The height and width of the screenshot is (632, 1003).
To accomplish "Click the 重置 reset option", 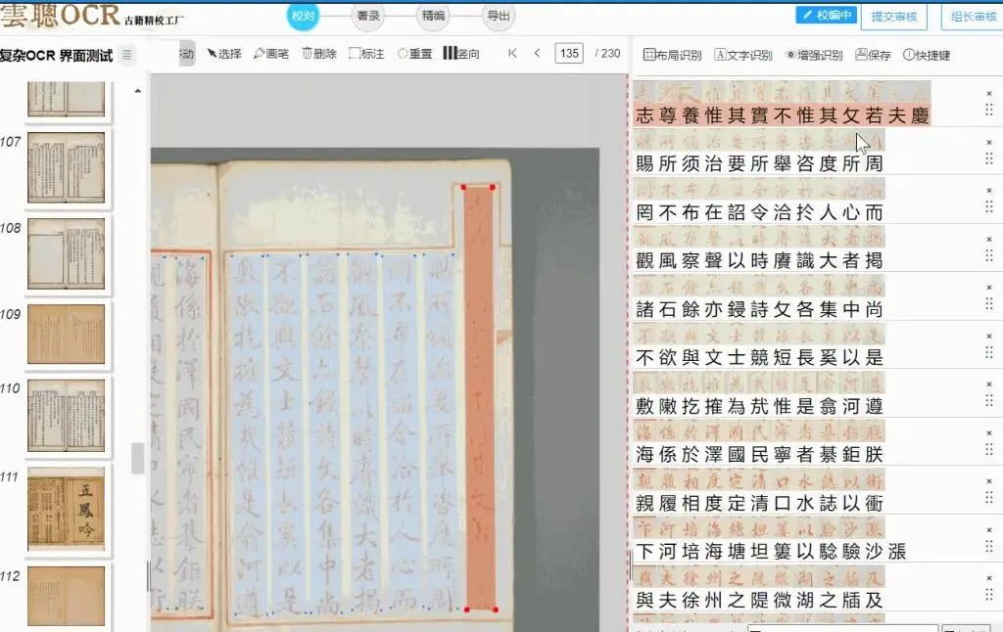I will click(x=414, y=54).
